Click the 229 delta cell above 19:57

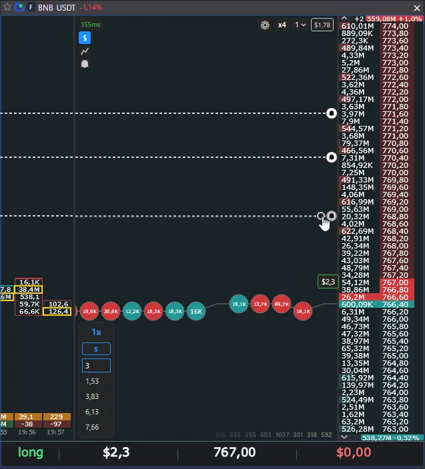click(x=57, y=416)
